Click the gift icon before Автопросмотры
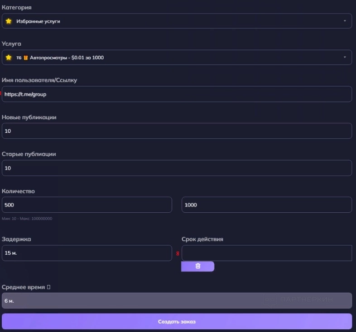The width and height of the screenshot is (356, 332). [x=26, y=58]
